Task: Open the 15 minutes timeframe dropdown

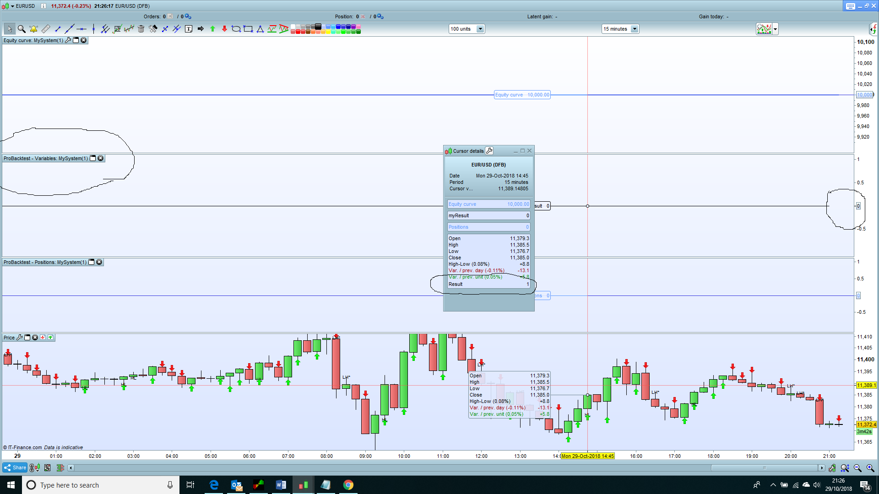Action: (635, 29)
